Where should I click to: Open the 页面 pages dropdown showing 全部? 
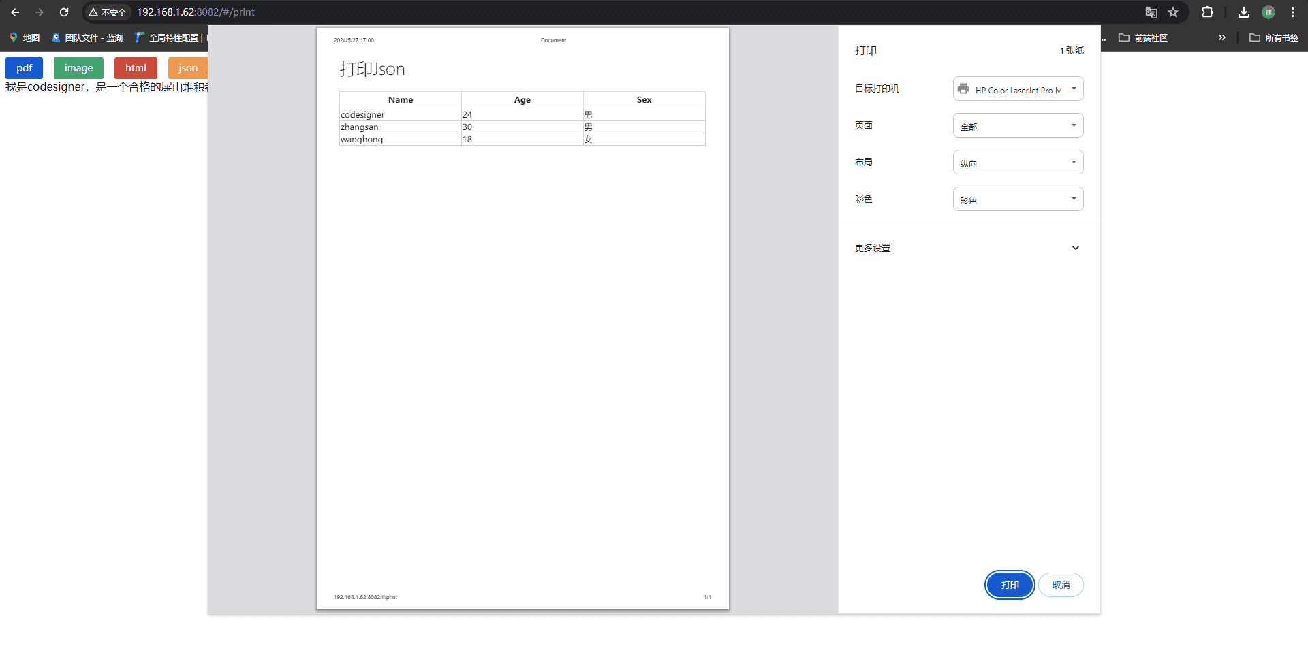tap(1018, 126)
